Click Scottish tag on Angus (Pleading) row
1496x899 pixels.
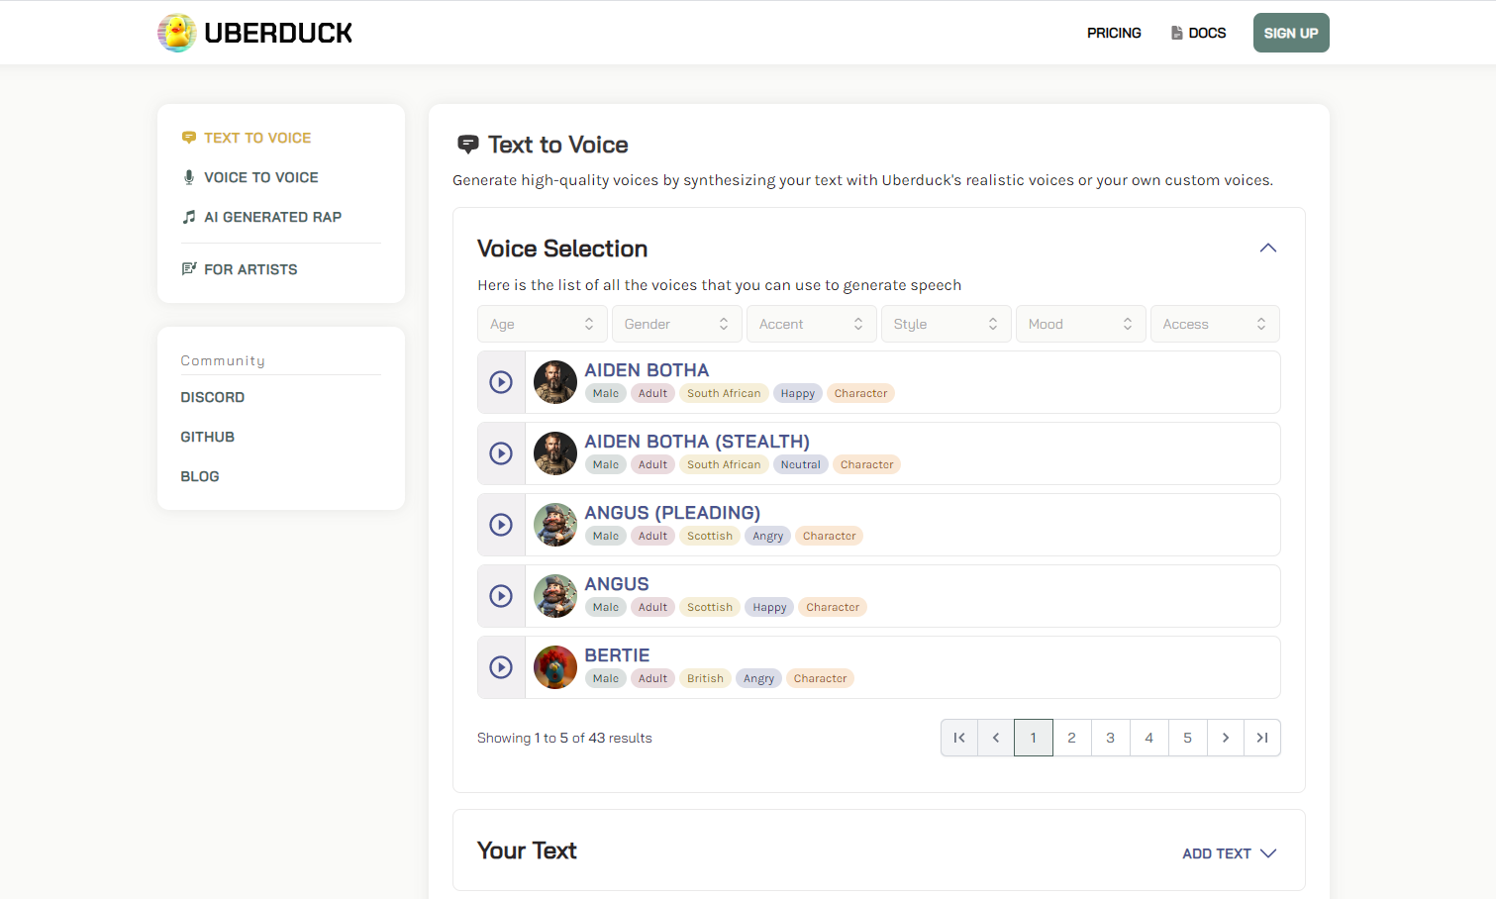[710, 536]
